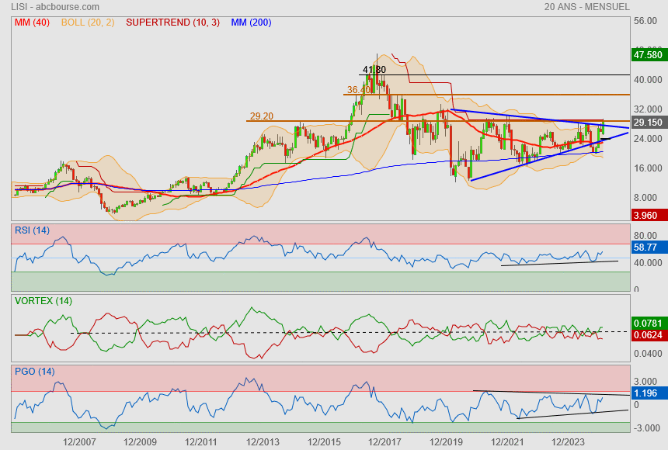Click the 40.000 price axis label

648,80
